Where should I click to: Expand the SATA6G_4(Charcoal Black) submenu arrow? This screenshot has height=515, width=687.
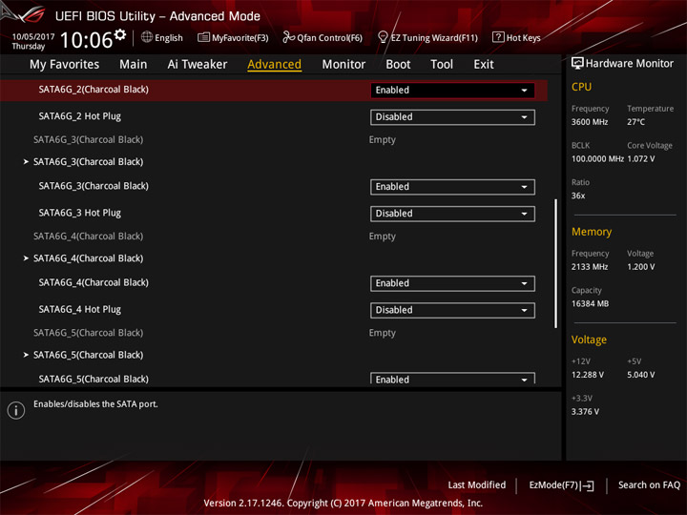click(26, 258)
